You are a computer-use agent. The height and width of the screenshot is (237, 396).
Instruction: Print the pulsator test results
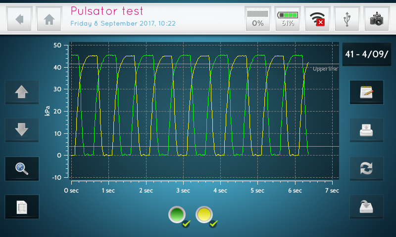[x=366, y=130]
